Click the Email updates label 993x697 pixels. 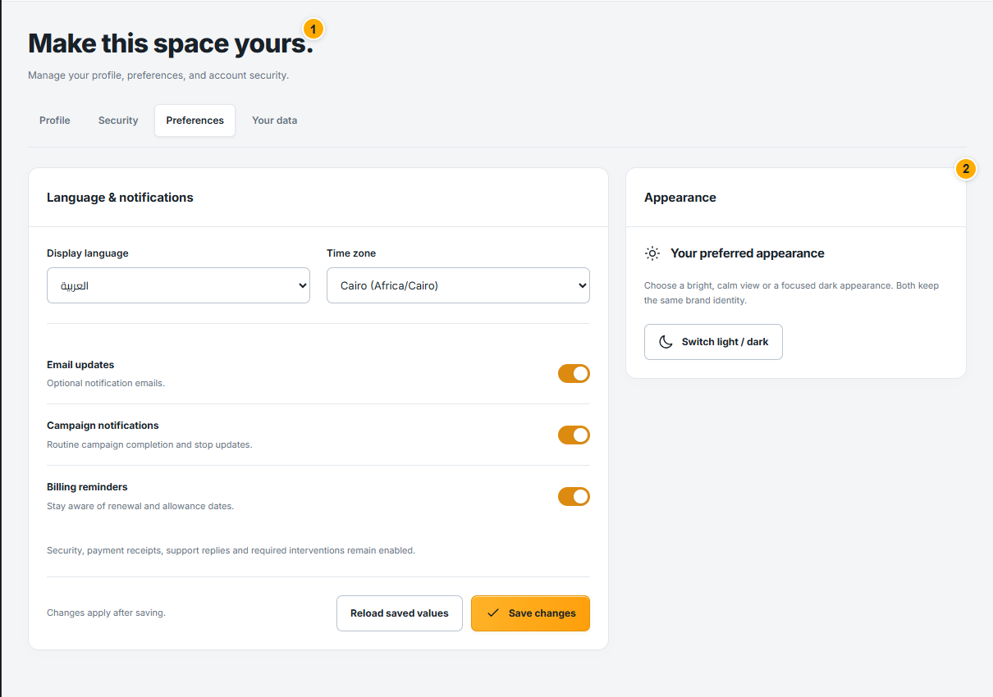(80, 365)
